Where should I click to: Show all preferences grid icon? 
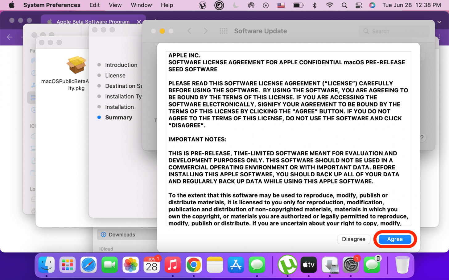click(x=224, y=31)
